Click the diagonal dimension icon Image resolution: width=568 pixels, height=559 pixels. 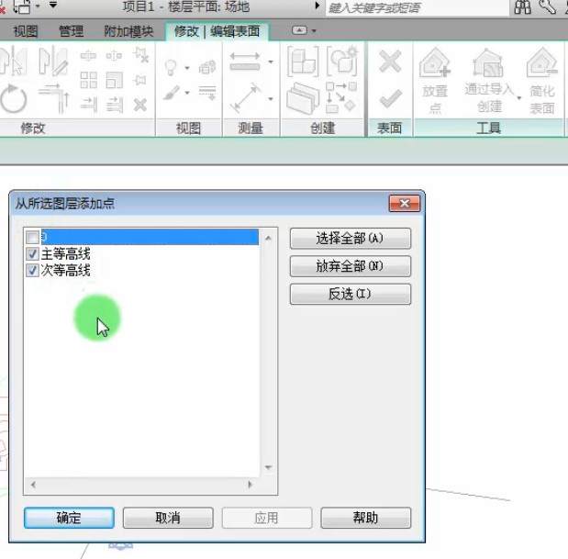point(245,98)
